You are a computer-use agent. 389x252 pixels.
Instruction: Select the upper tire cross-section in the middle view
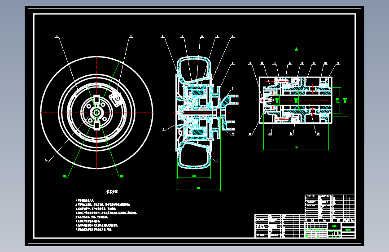click(x=194, y=70)
